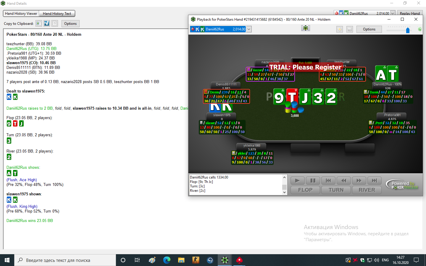
Task: Click the 3 of clubs board card
Action: click(318, 97)
